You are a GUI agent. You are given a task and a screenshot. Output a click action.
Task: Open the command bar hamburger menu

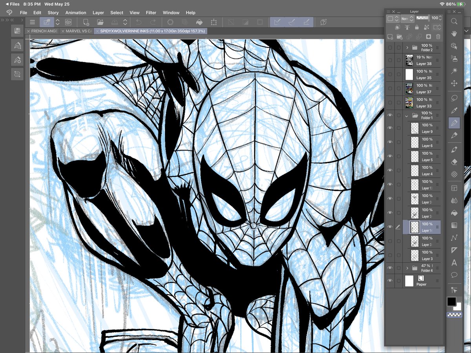click(33, 22)
